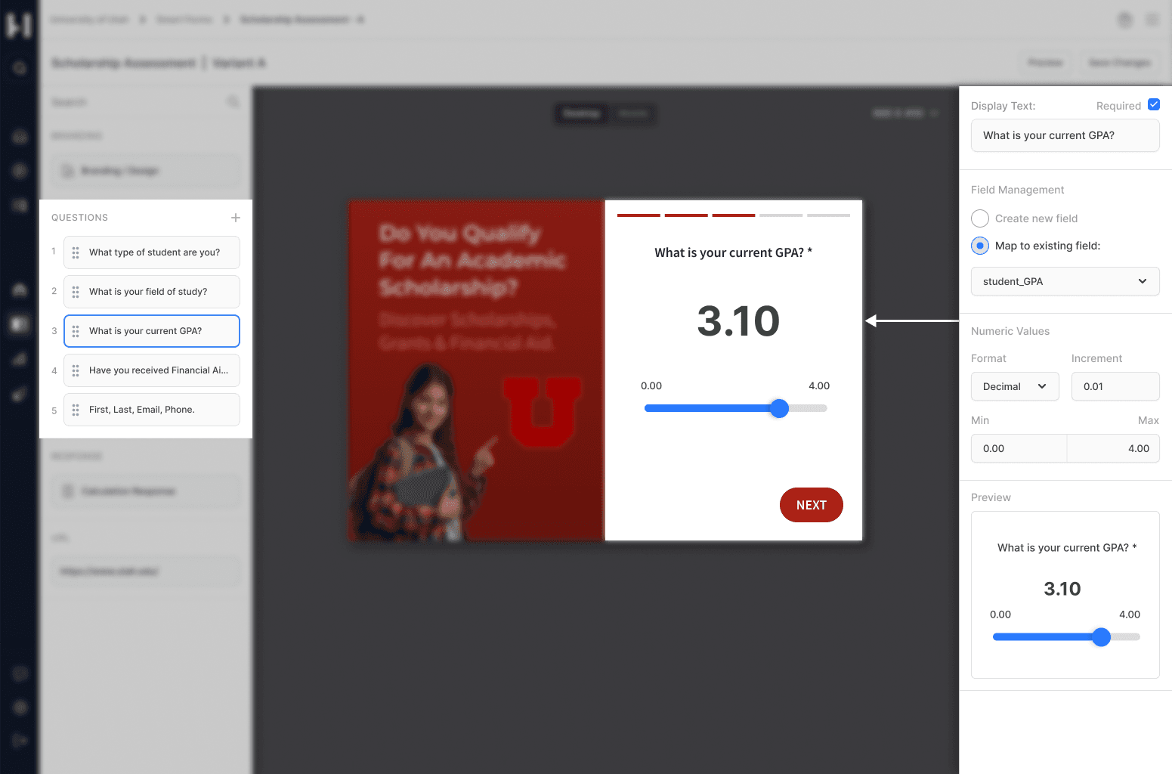
Task: Click the 'Field Management' section label
Action: pos(1017,190)
